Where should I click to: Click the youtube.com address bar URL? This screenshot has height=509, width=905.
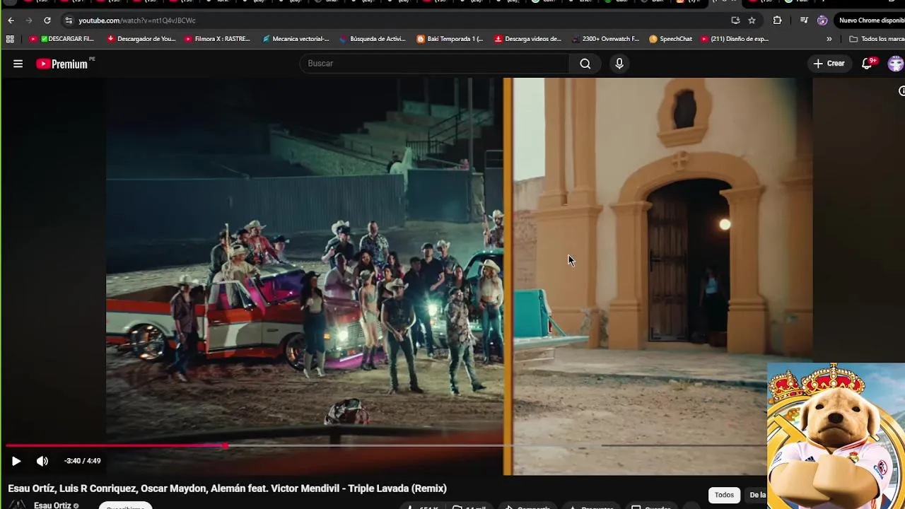point(137,21)
